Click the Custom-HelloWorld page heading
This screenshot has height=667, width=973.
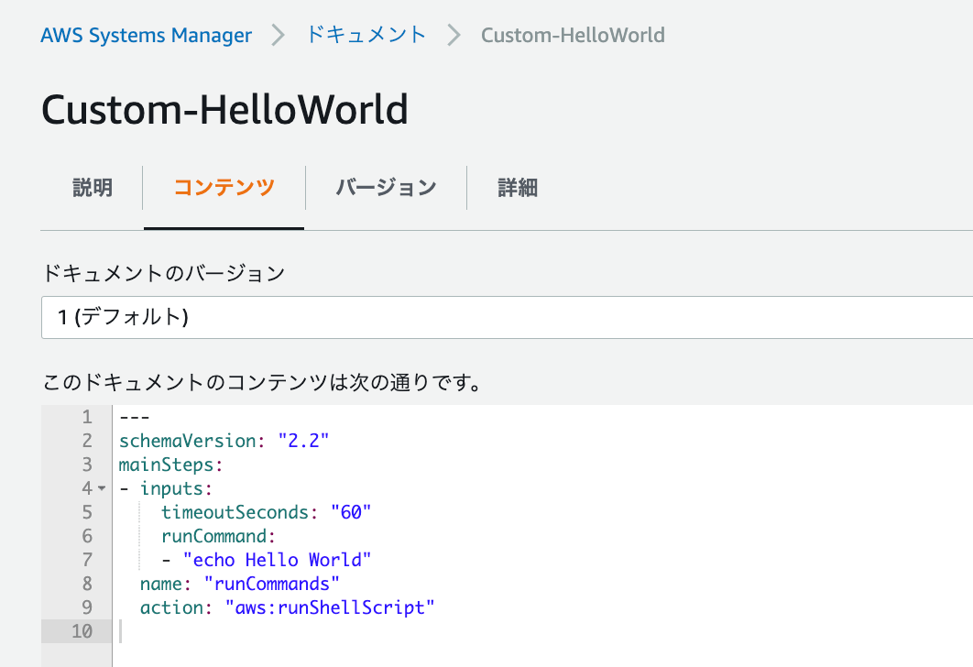coord(224,110)
